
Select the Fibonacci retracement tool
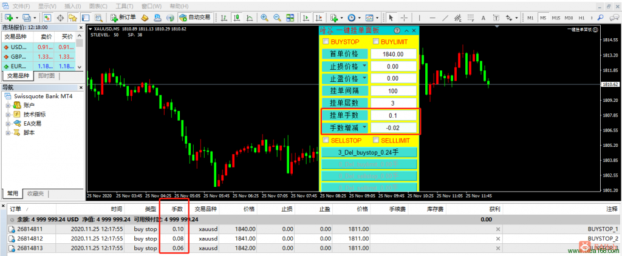[x=471, y=18]
